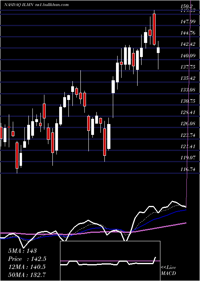Click the 119.07 price label
This screenshot has height=281, width=200.
click(188, 158)
